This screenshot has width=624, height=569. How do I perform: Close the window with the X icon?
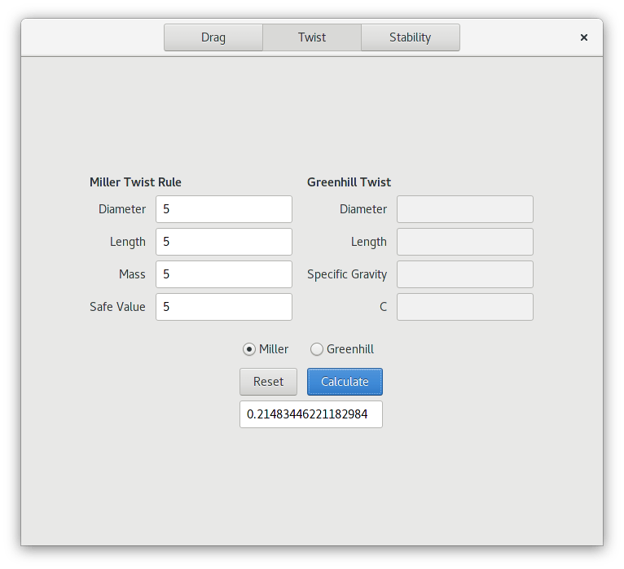[584, 37]
